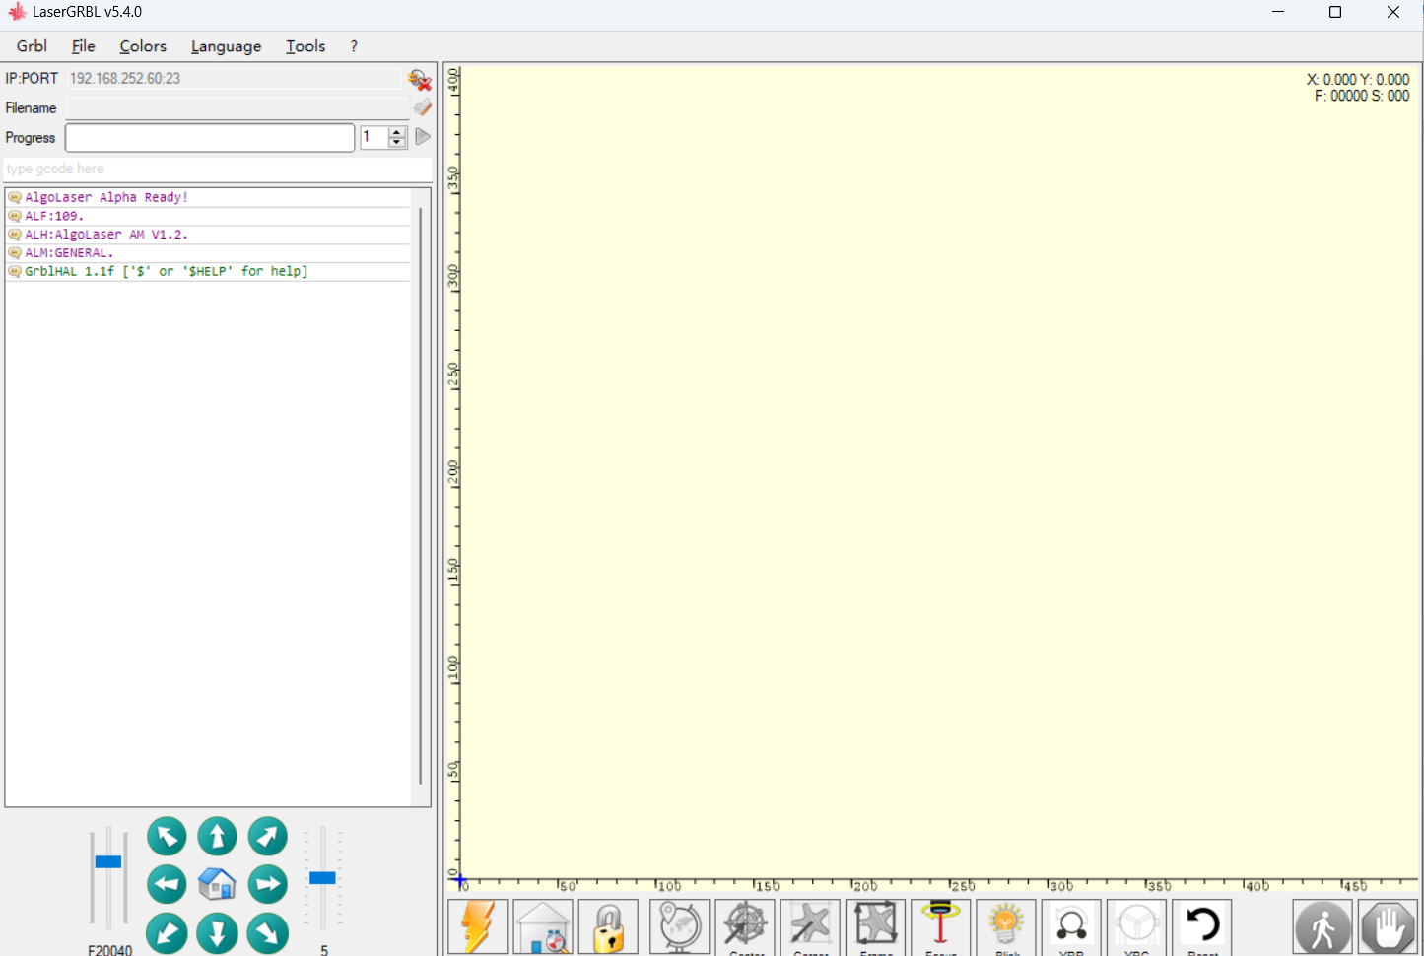Image resolution: width=1424 pixels, height=956 pixels.
Task: Click the YRR rotary button
Action: tap(1071, 926)
